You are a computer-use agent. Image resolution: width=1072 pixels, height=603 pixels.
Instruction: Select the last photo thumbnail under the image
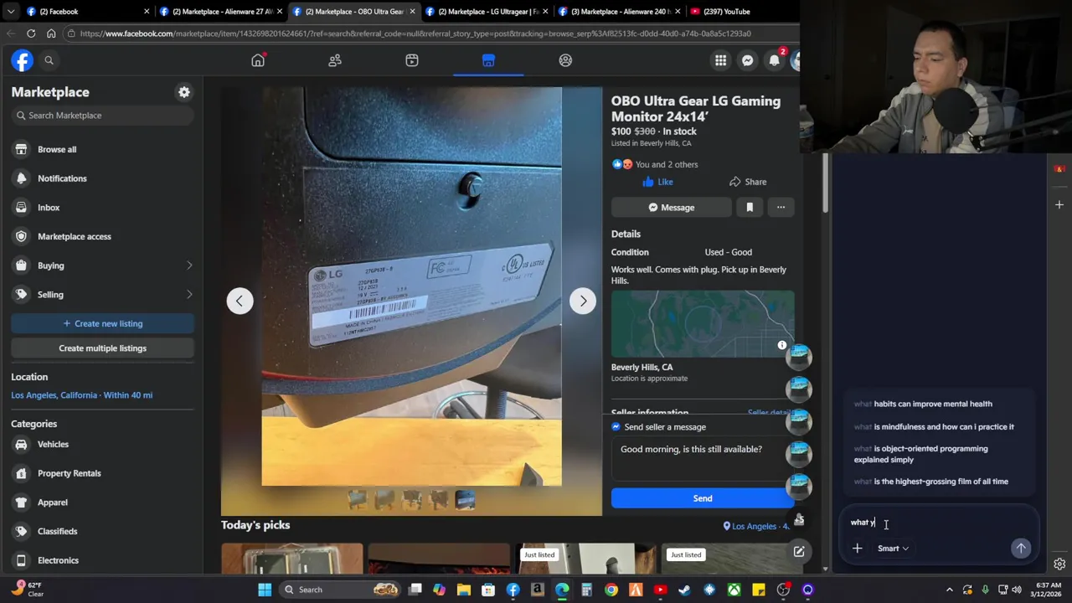[x=465, y=501]
